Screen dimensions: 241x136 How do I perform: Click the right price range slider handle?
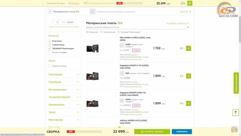coord(78,27)
